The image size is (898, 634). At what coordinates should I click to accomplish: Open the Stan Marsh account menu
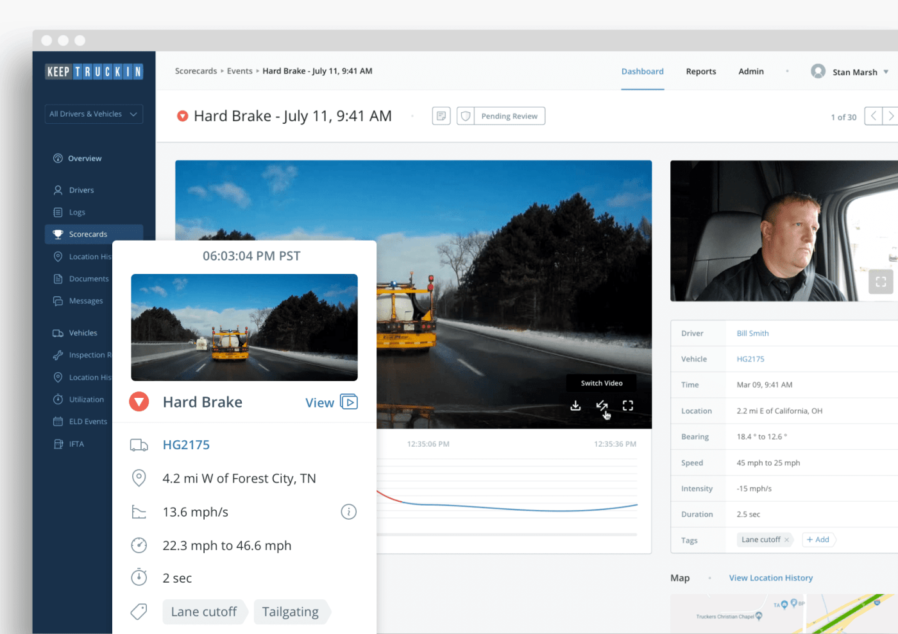coord(850,71)
